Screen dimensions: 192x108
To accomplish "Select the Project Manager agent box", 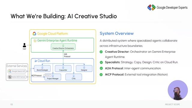I will coord(53,77).
